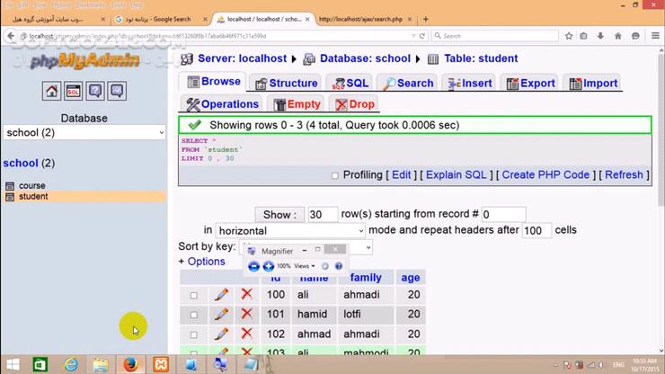The width and height of the screenshot is (665, 374).
Task: Open the horizontal display mode dropdown
Action: pyautogui.click(x=290, y=230)
